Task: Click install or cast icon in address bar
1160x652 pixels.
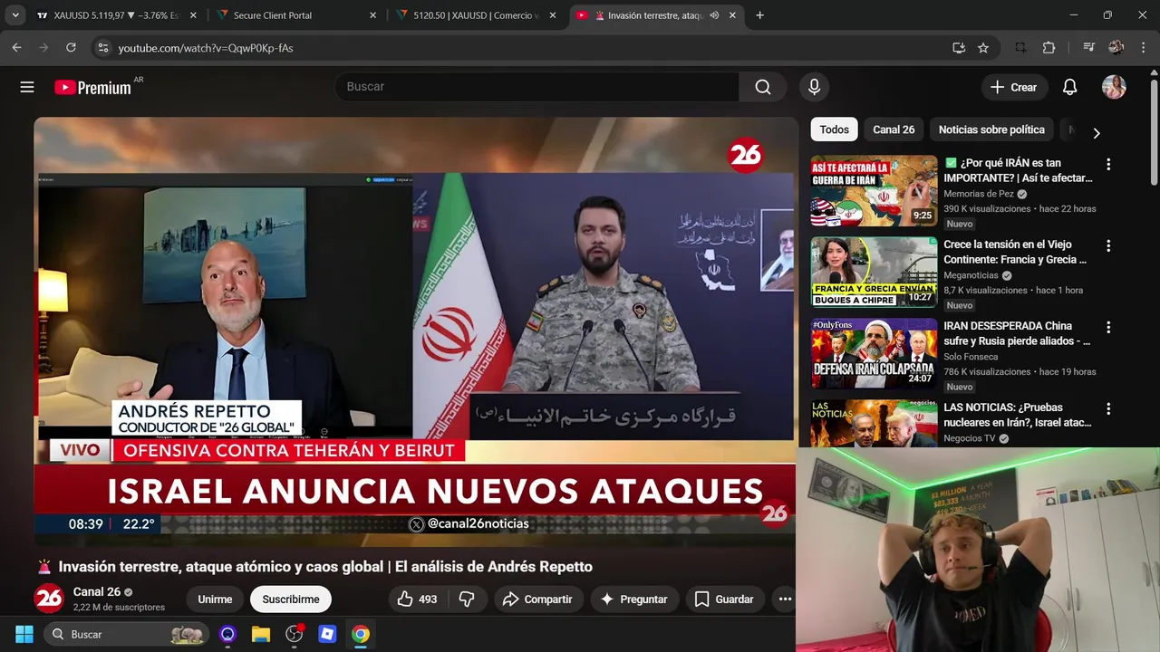Action: (x=959, y=48)
